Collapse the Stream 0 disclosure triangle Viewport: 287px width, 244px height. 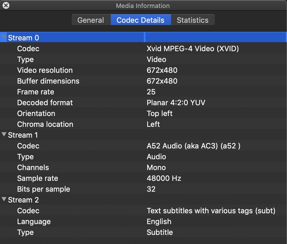click(4, 37)
